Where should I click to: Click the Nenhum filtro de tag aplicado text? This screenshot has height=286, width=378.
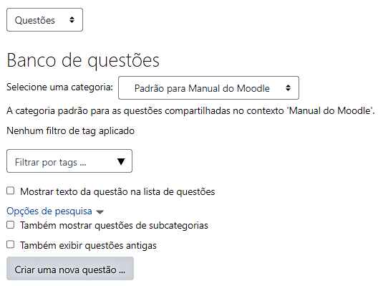[x=71, y=131]
